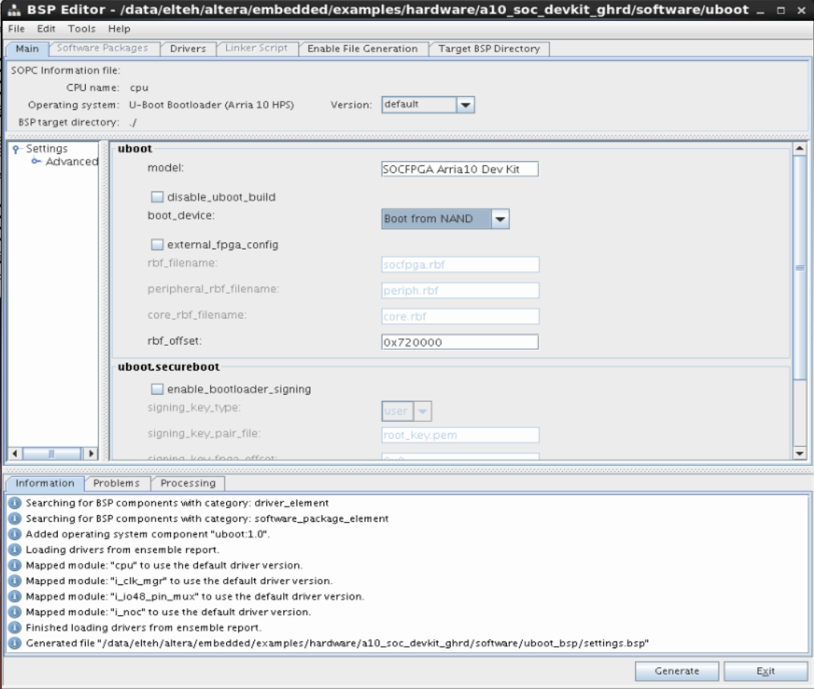Enable the external_fpga_config checkbox
Image resolution: width=814 pixels, height=689 pixels.
point(156,245)
